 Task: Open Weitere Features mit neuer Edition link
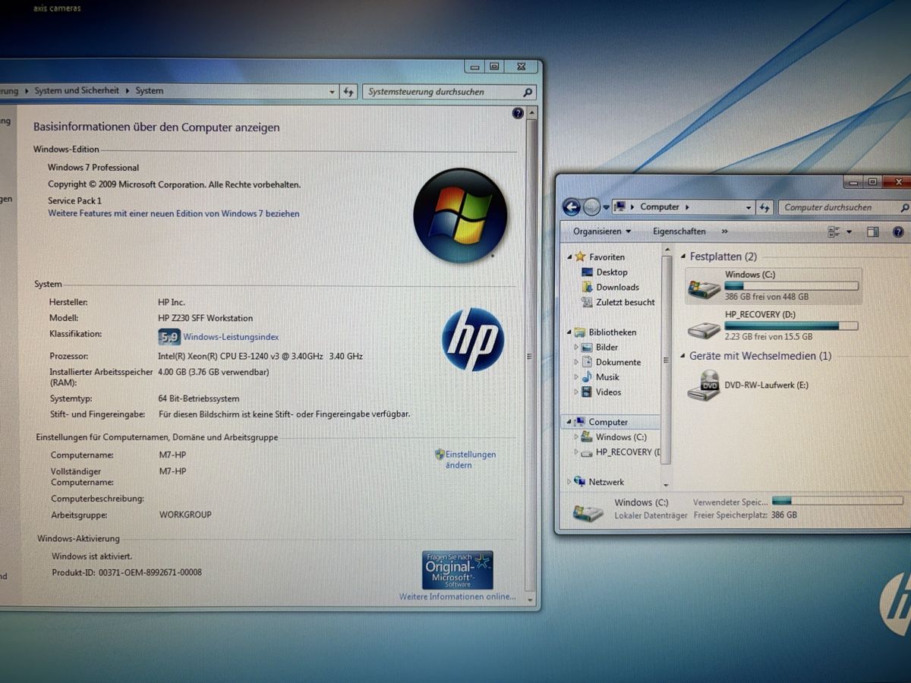(x=174, y=214)
